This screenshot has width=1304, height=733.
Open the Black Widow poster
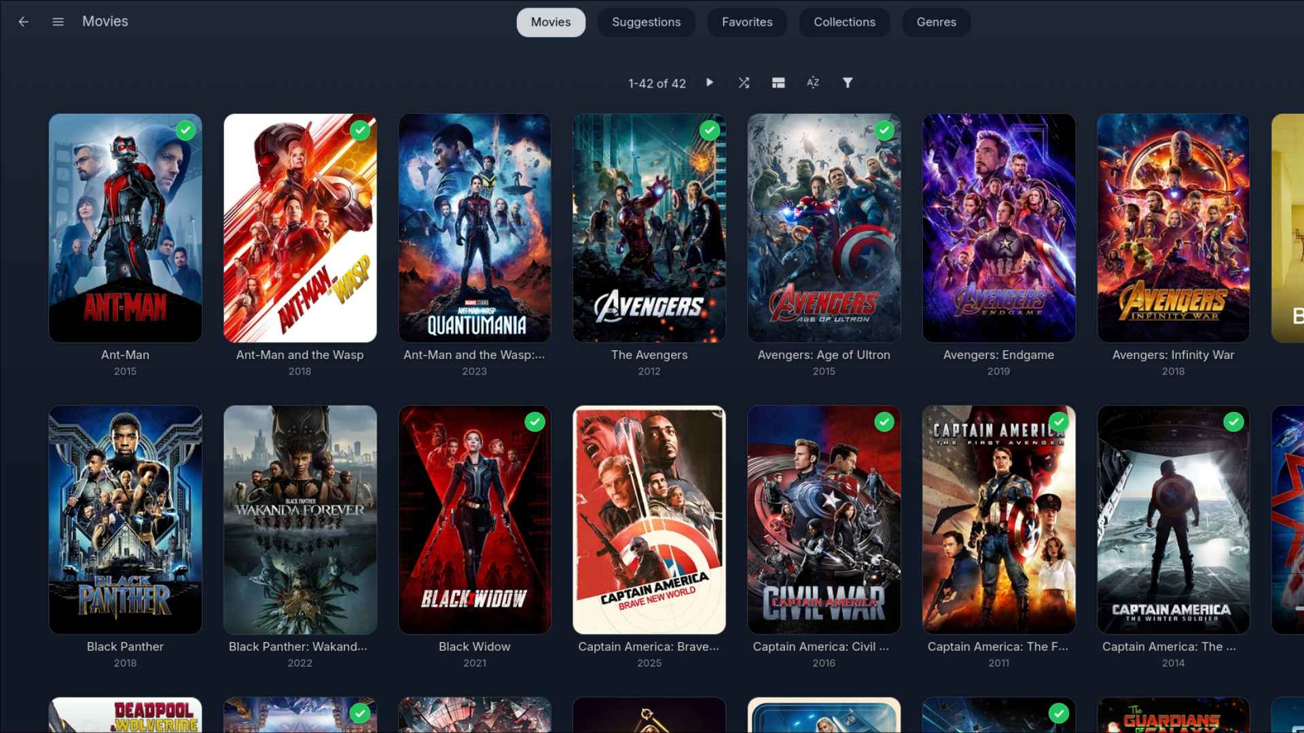[475, 520]
